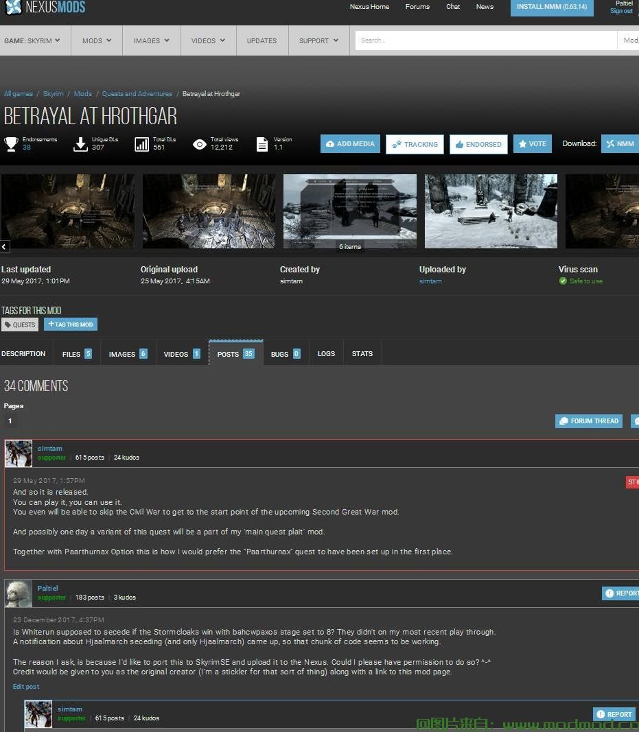Switch to the Logs tab

coord(326,354)
